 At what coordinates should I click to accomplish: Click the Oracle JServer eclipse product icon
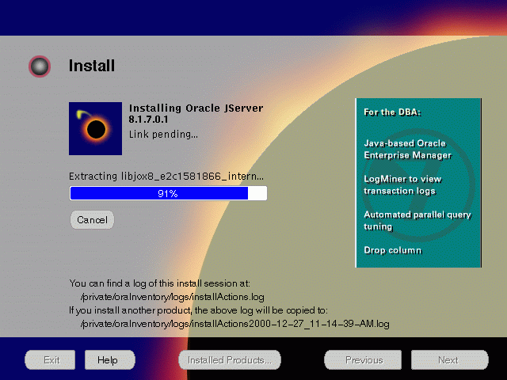pos(95,128)
